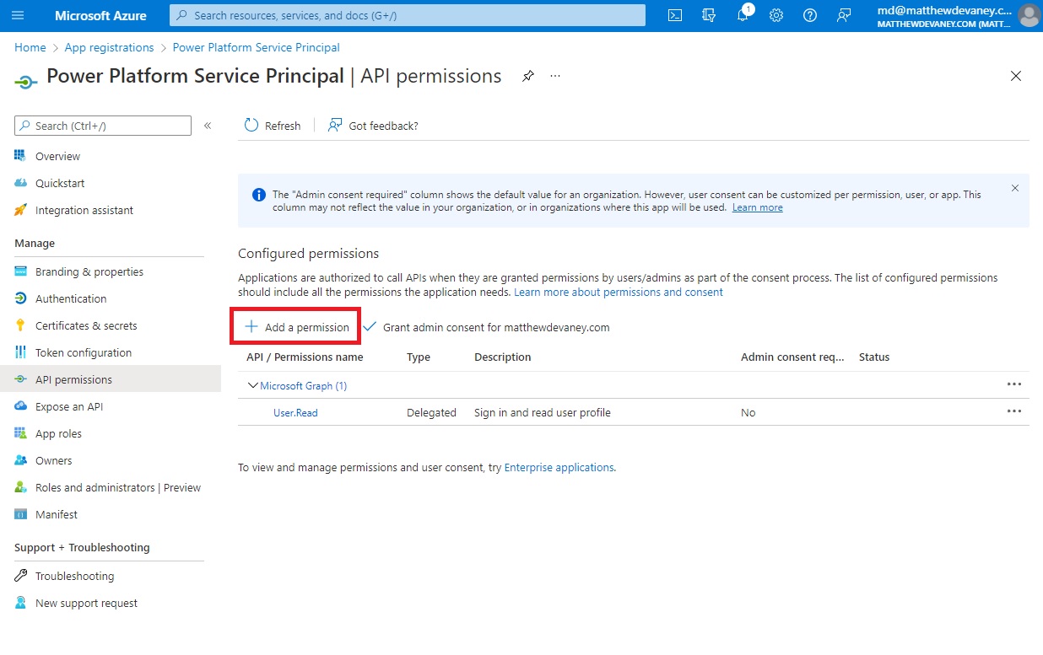Open Cloud Shell from the top bar
The height and width of the screenshot is (655, 1043).
coord(674,15)
